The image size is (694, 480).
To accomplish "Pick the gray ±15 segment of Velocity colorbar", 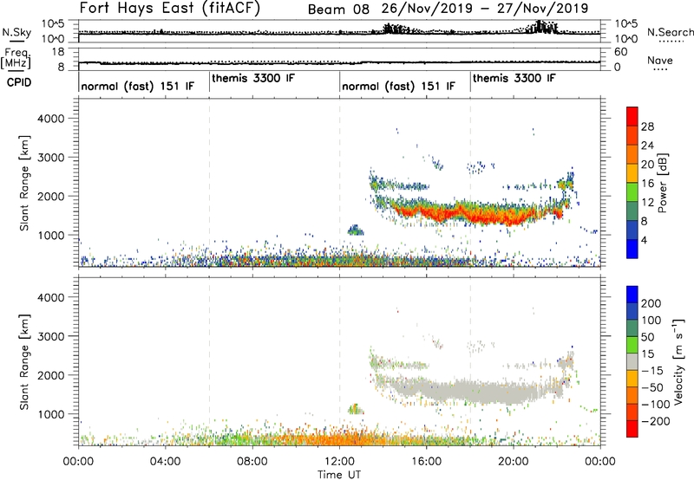I will (632, 361).
